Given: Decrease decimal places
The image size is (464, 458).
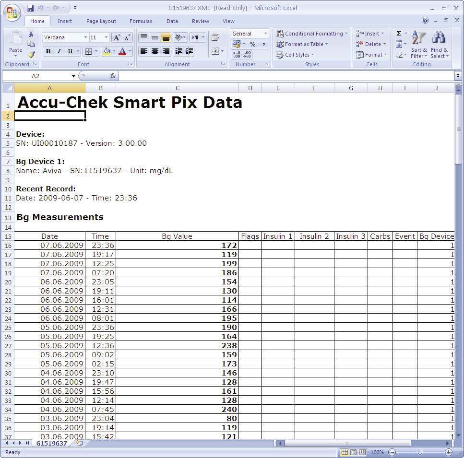Looking at the screenshot, I should pos(247,55).
